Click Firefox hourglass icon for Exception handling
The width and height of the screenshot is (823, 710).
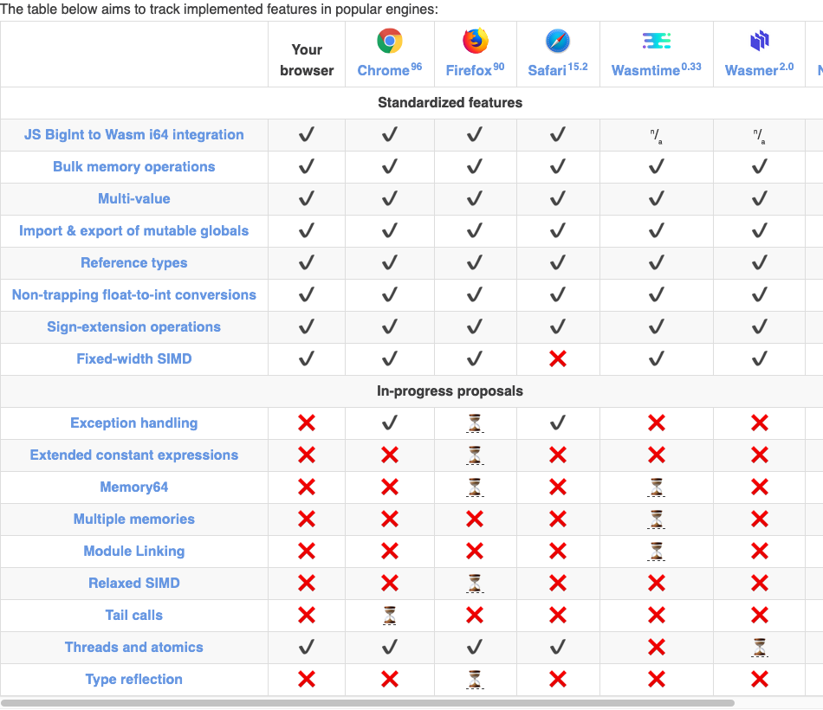pos(475,423)
